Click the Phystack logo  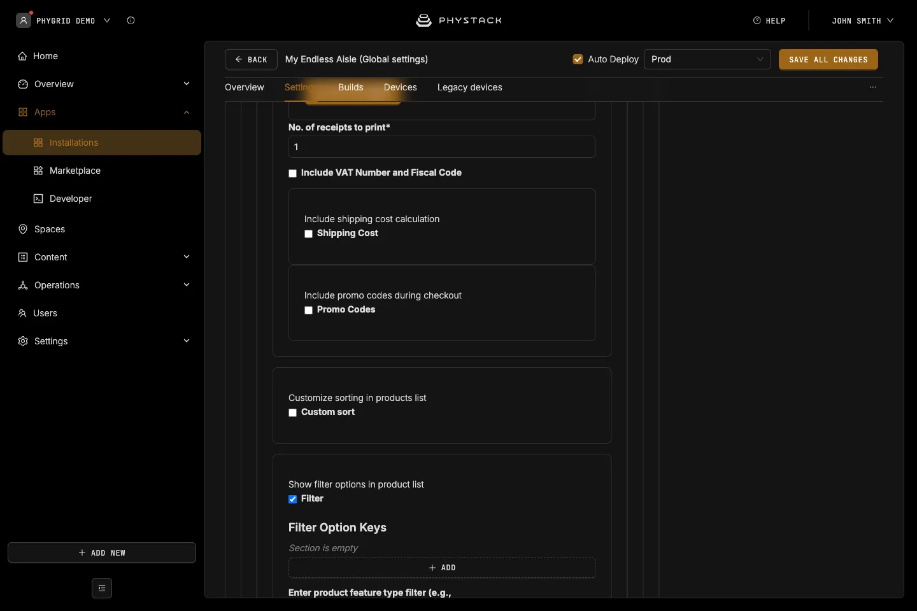(x=458, y=20)
